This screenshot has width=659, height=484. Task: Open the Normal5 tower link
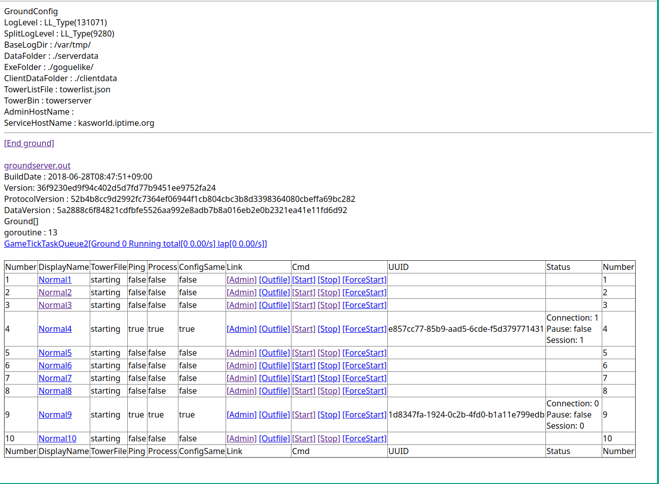[x=55, y=353]
